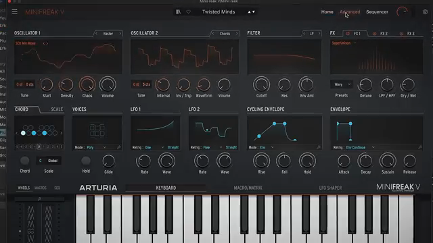
Task: Toggle the Chord button
Action: (24, 161)
